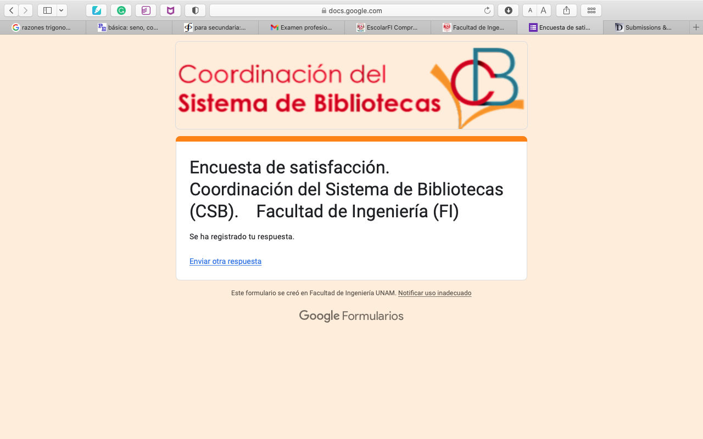Click the Coordinación del Sistema de Bibliotecas banner

tap(351, 86)
